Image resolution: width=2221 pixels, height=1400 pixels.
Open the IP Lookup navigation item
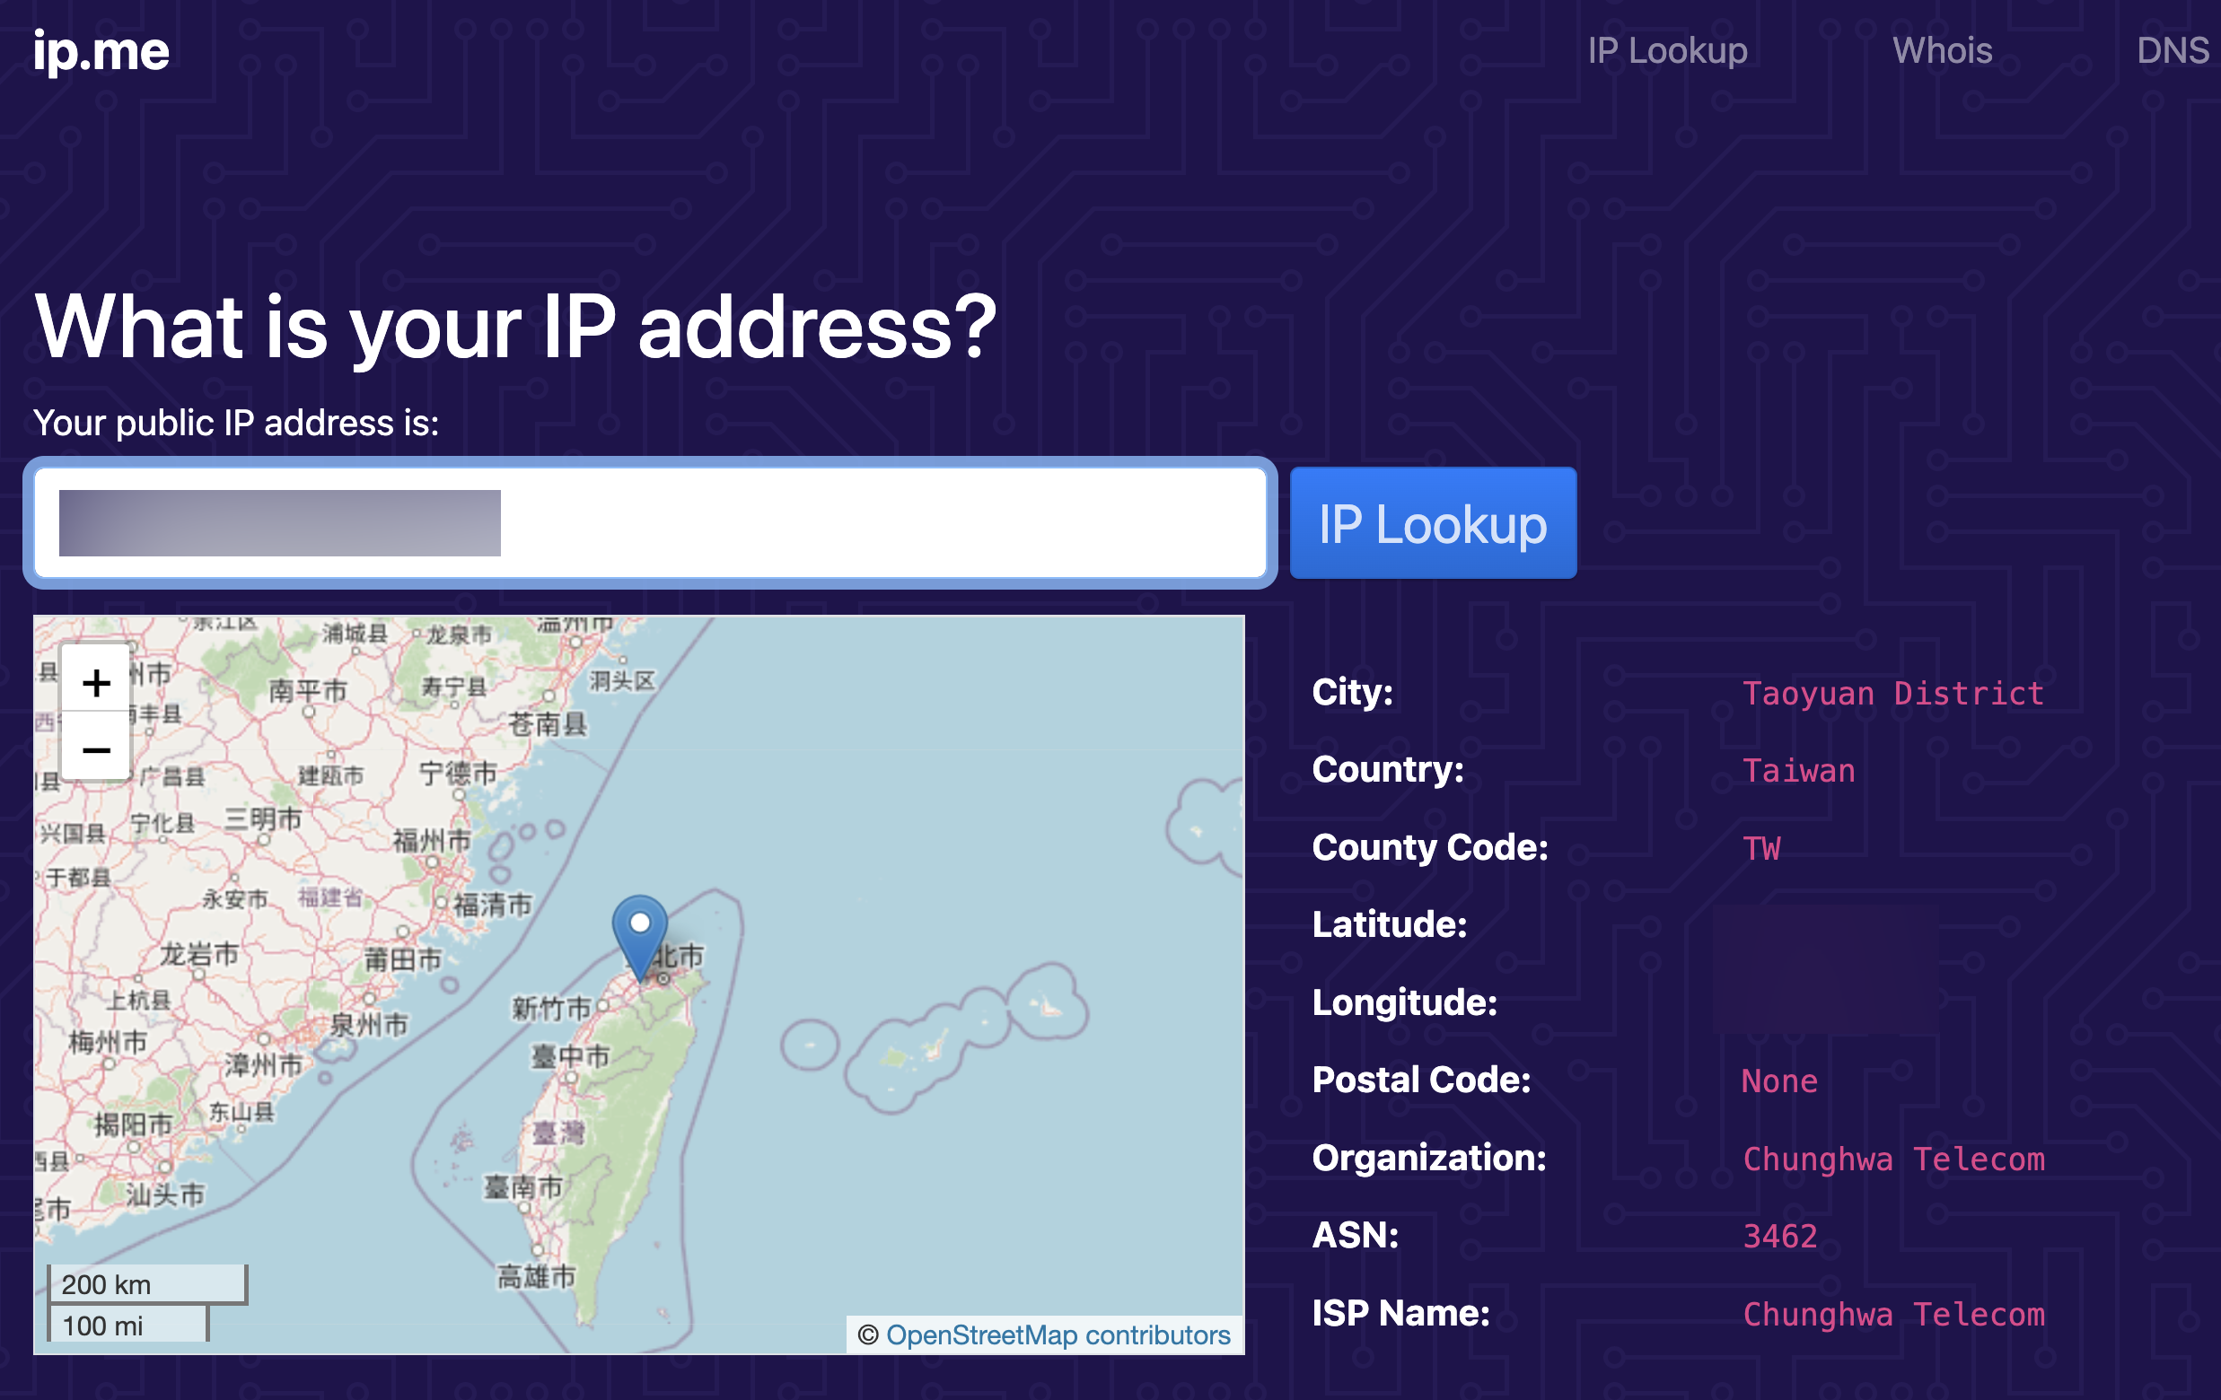[x=1667, y=51]
